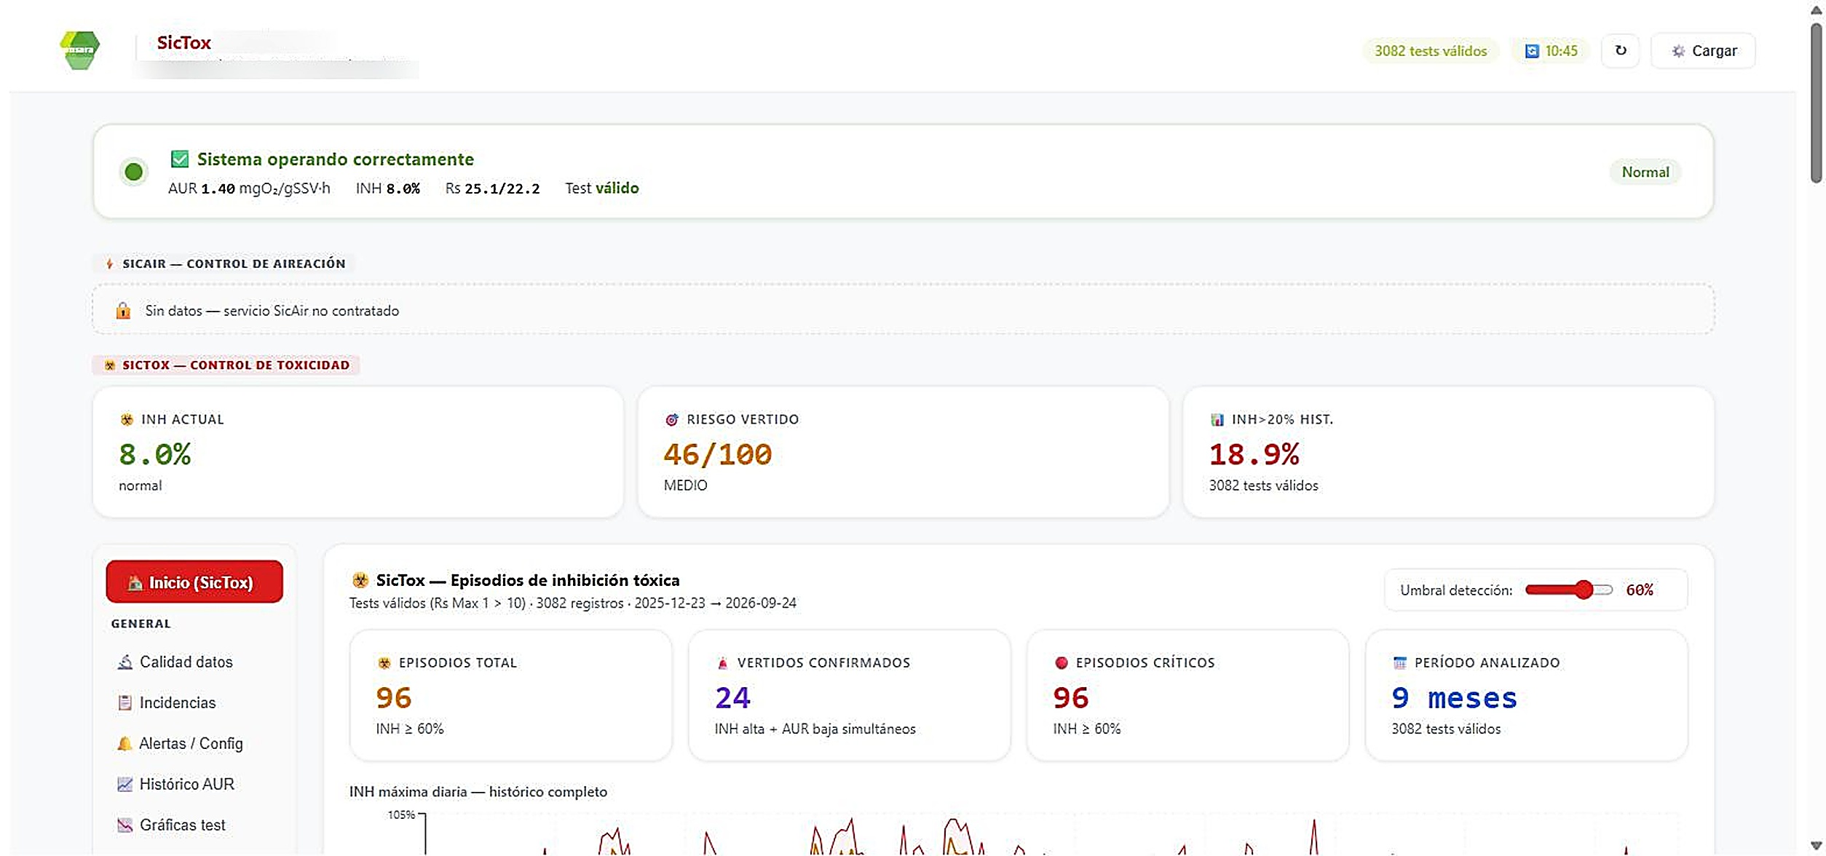Click the biohazard icon beside SICTOX heading

[x=109, y=365]
